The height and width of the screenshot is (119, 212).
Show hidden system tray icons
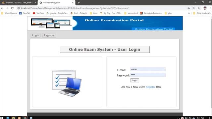point(179,118)
